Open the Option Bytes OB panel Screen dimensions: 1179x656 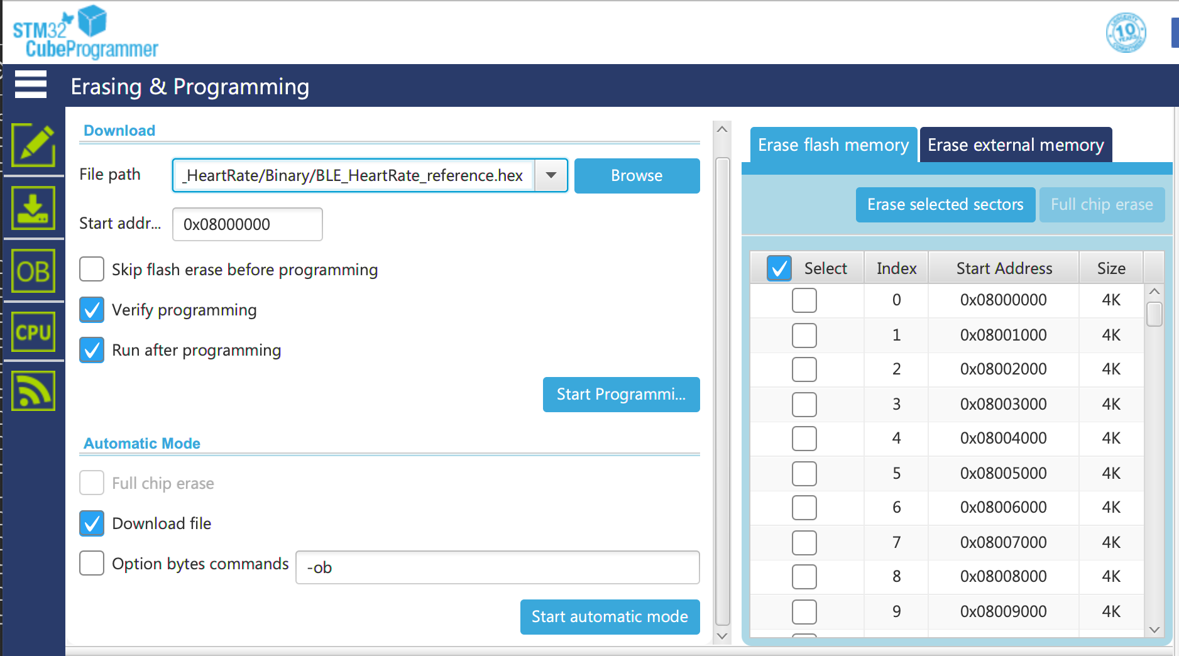tap(33, 270)
